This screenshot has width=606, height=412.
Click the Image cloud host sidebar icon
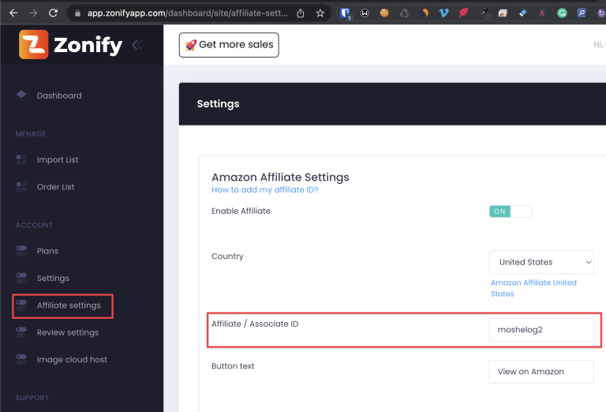[21, 359]
